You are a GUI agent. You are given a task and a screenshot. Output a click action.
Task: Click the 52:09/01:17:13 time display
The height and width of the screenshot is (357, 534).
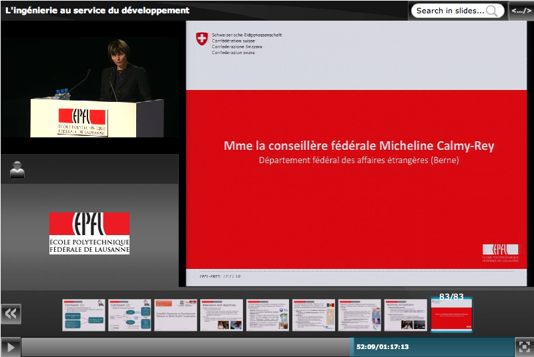tap(382, 347)
